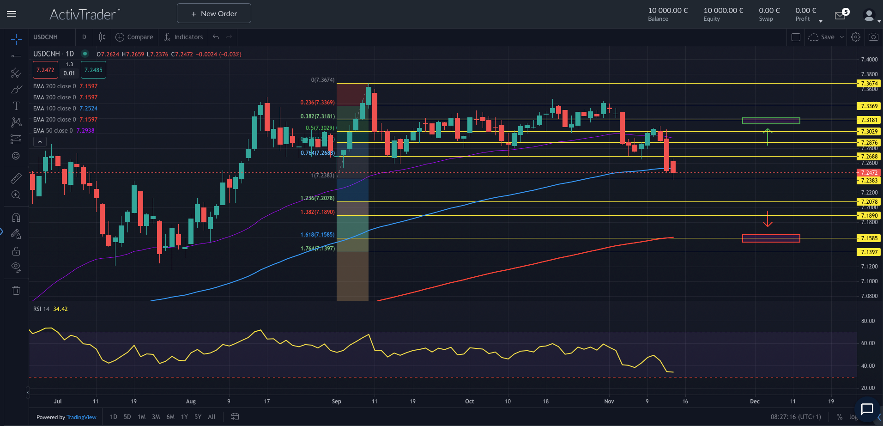The height and width of the screenshot is (426, 883).
Task: Open the TradingView link at bottom
Action: pos(81,417)
